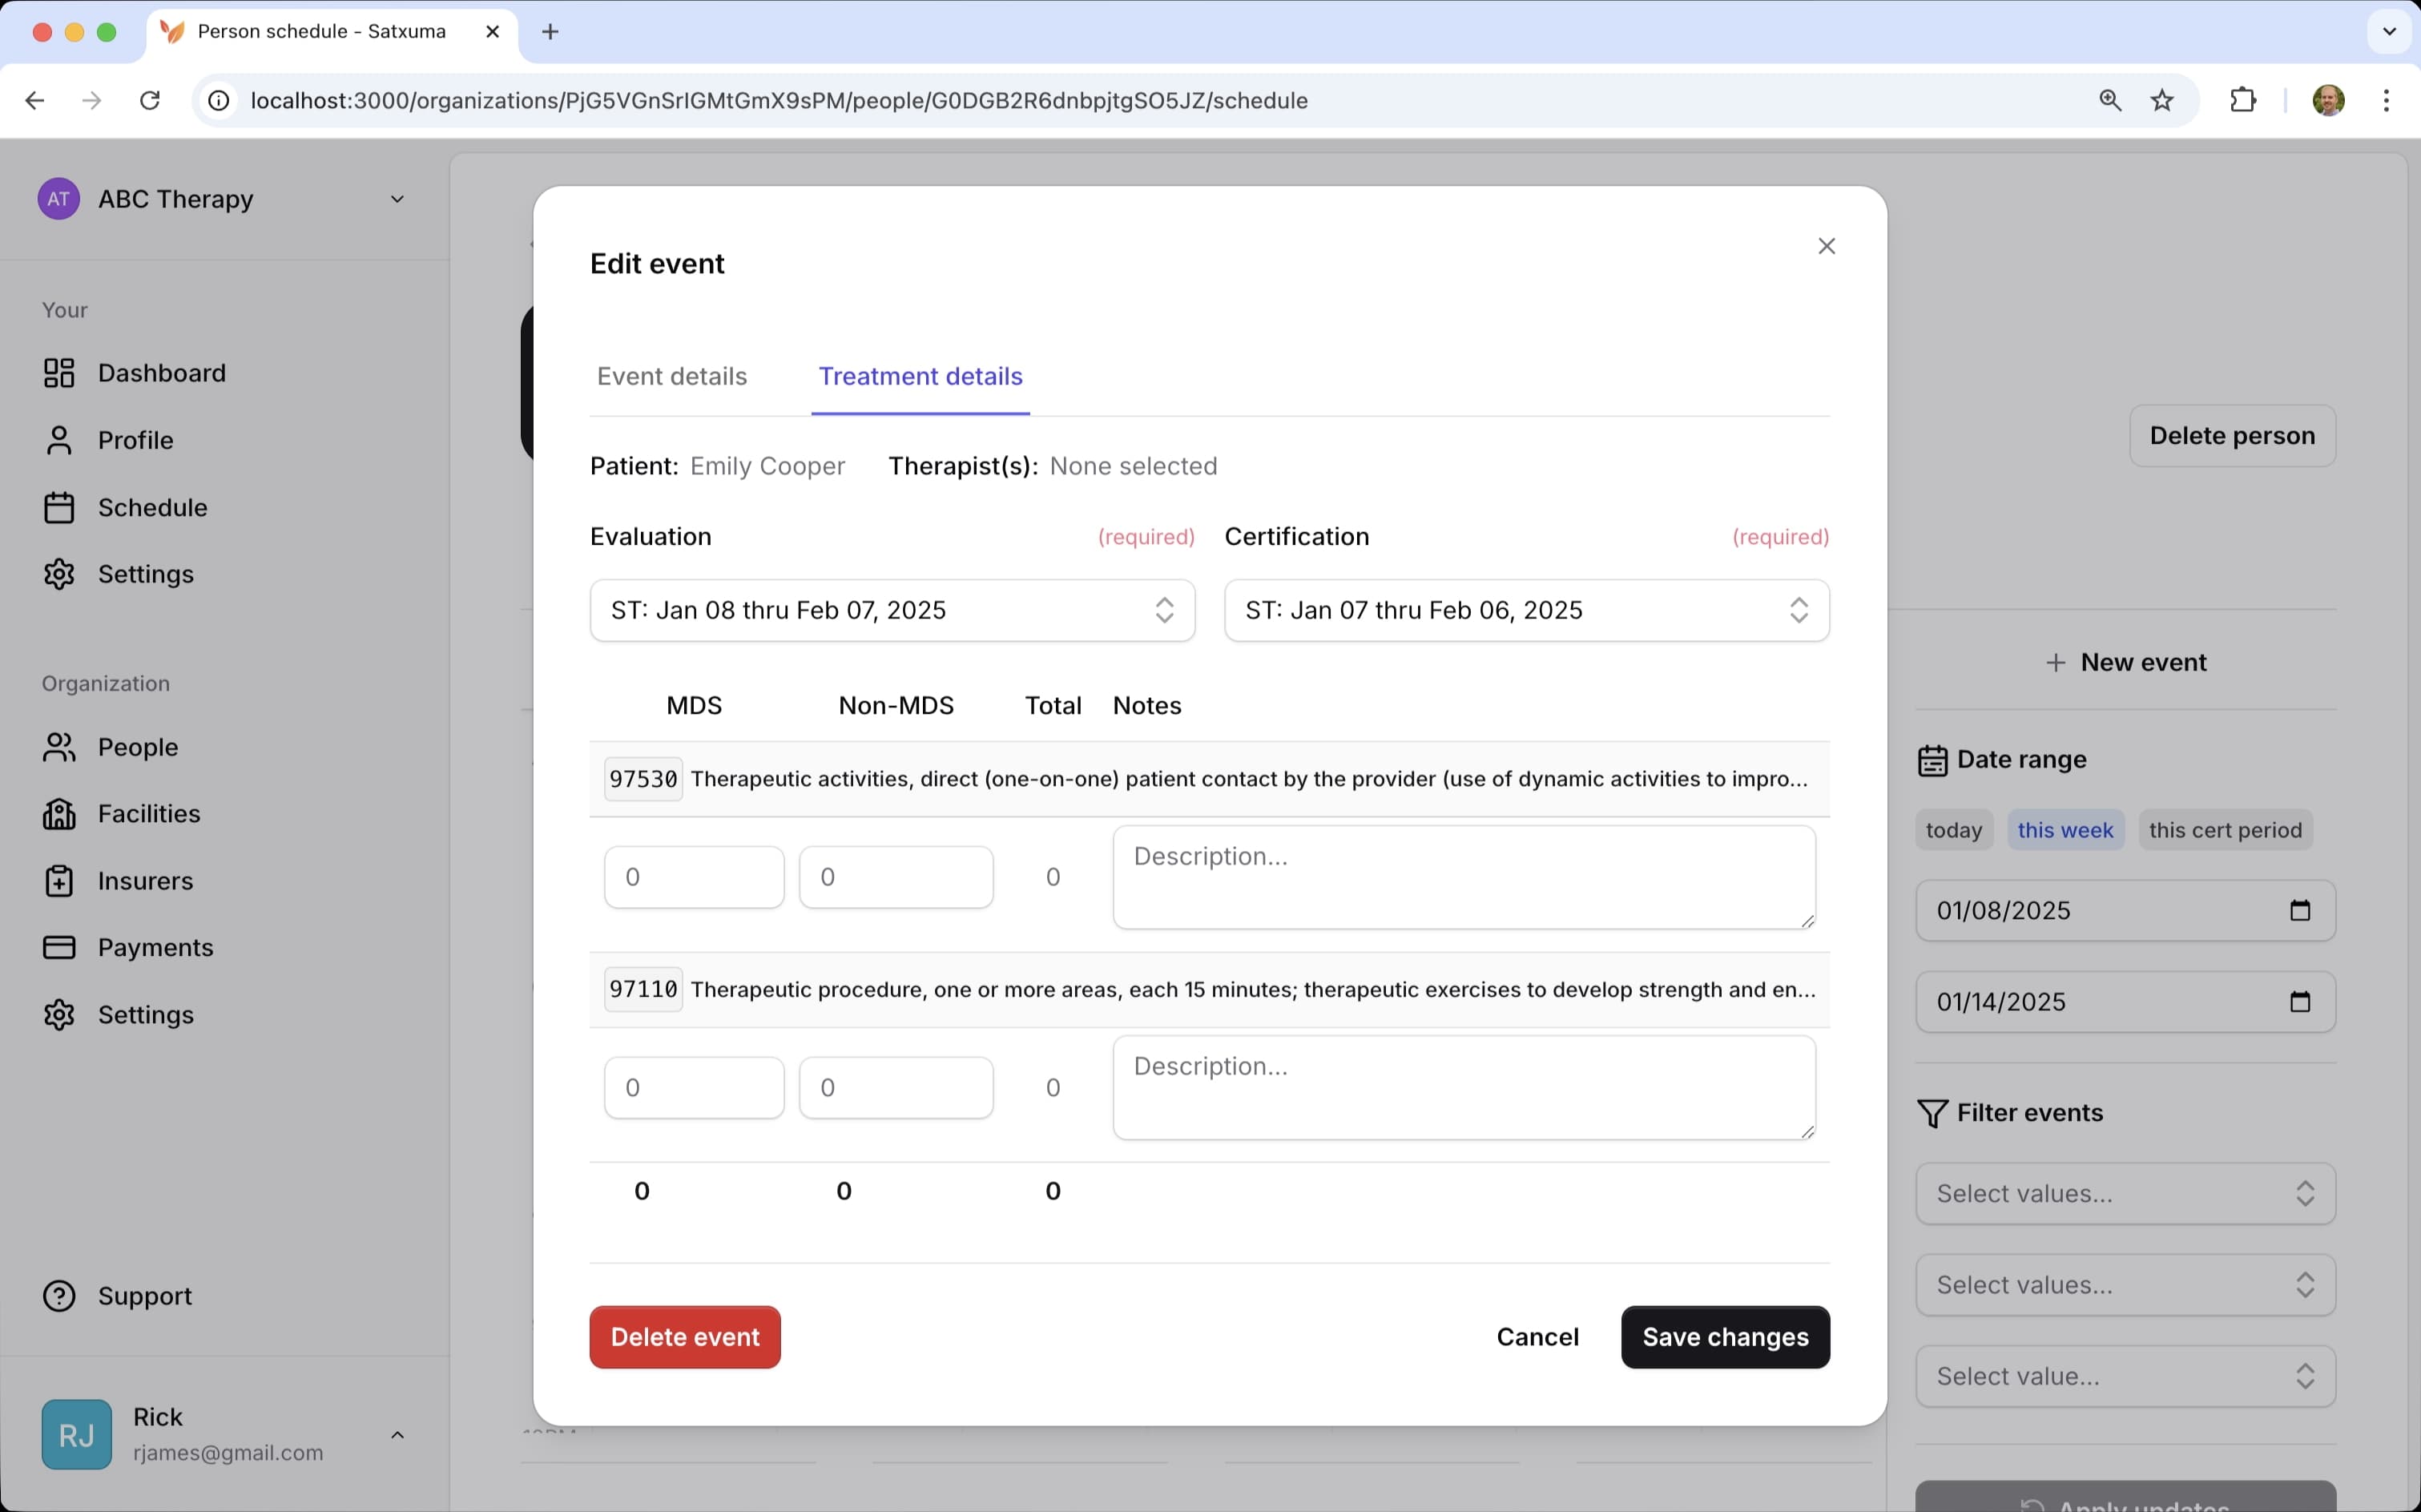The image size is (2421, 1512).
Task: Open the Chrome tab search dropdown
Action: pos(2389,31)
